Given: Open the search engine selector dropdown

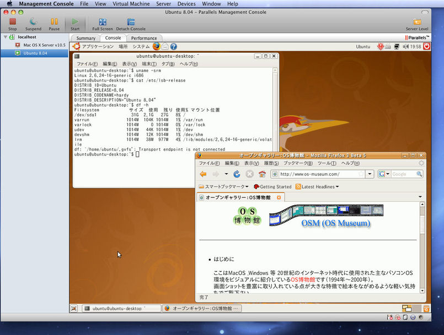Looking at the screenshot, I should point(384,174).
